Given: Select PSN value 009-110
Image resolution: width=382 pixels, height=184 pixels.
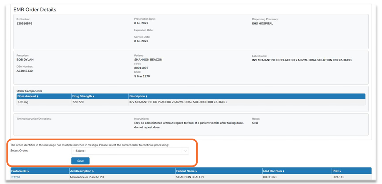Looking at the screenshot, I should coord(339,177).
